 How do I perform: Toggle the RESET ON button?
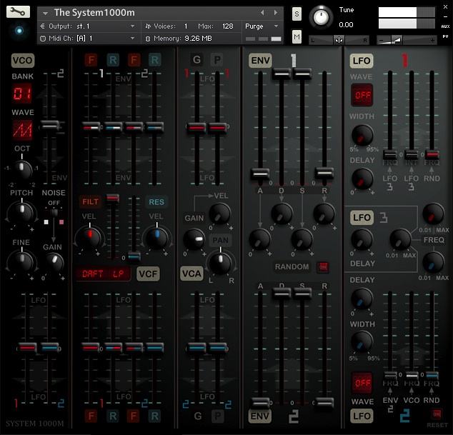tap(437, 414)
